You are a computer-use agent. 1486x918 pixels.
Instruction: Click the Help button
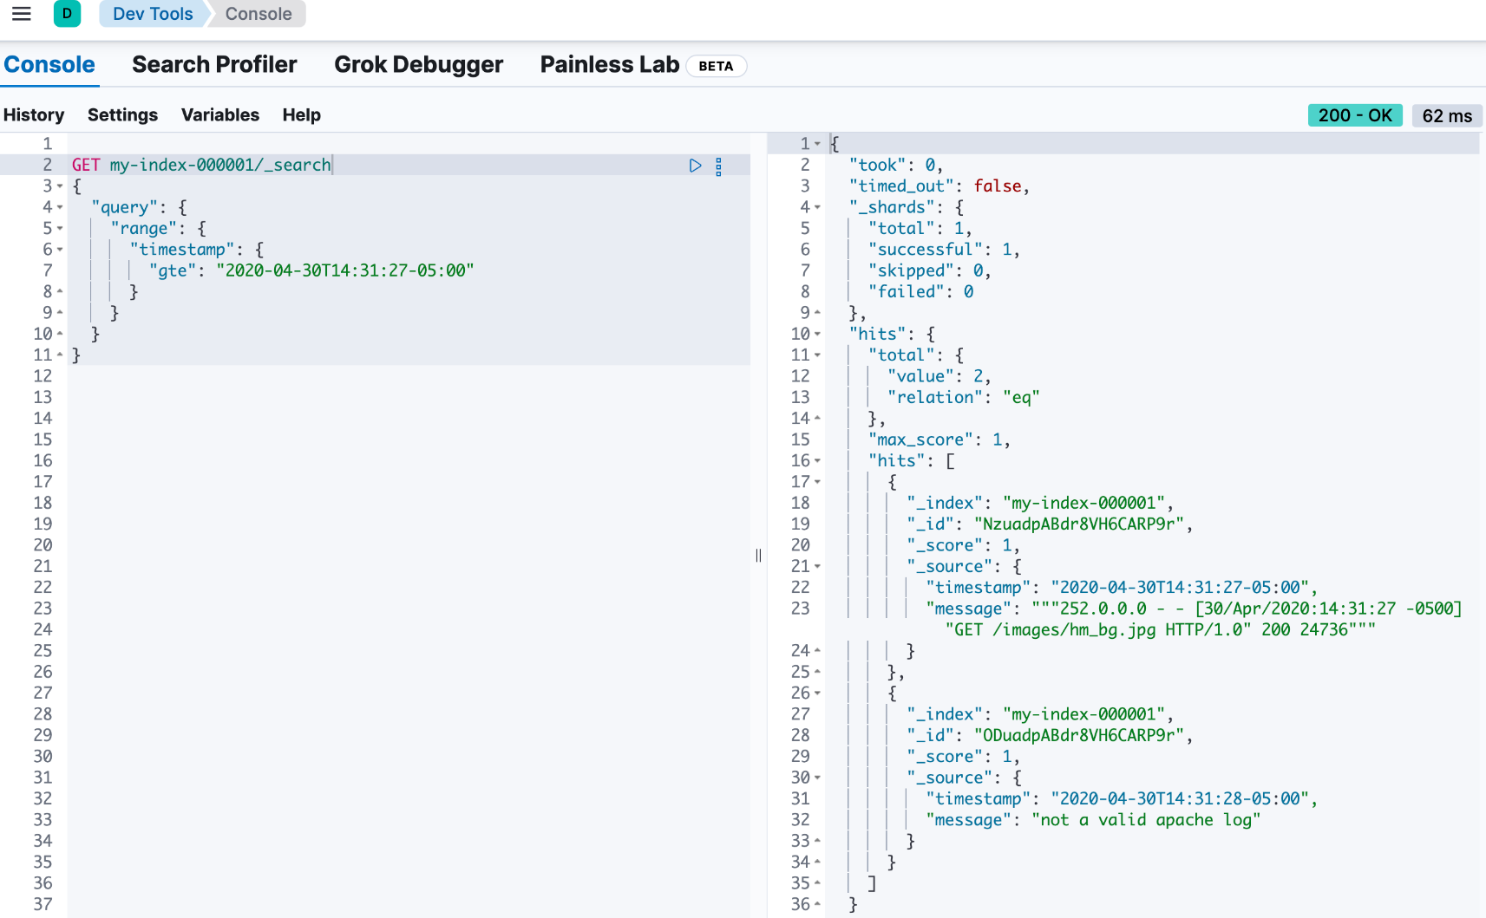tap(301, 115)
